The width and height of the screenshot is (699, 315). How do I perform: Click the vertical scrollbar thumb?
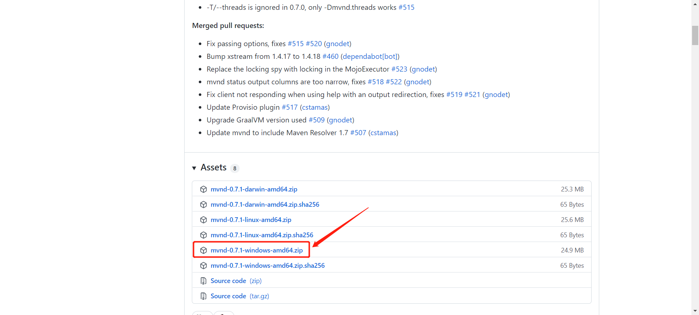tap(695, 35)
